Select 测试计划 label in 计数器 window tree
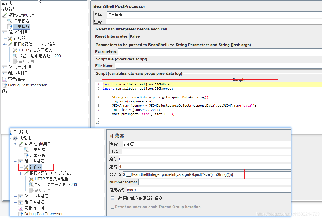Screen dimensions: 322x219 pyautogui.click(x=21, y=132)
